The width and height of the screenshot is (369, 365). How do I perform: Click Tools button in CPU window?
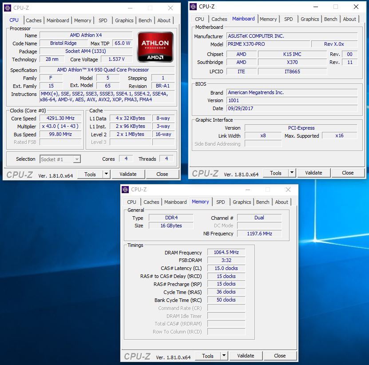[x=90, y=174]
